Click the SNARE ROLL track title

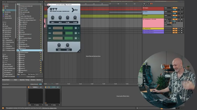point(148,28)
